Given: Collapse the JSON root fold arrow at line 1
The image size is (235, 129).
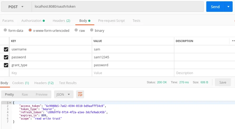Looking at the screenshot, I should pyautogui.click(x=10, y=103).
